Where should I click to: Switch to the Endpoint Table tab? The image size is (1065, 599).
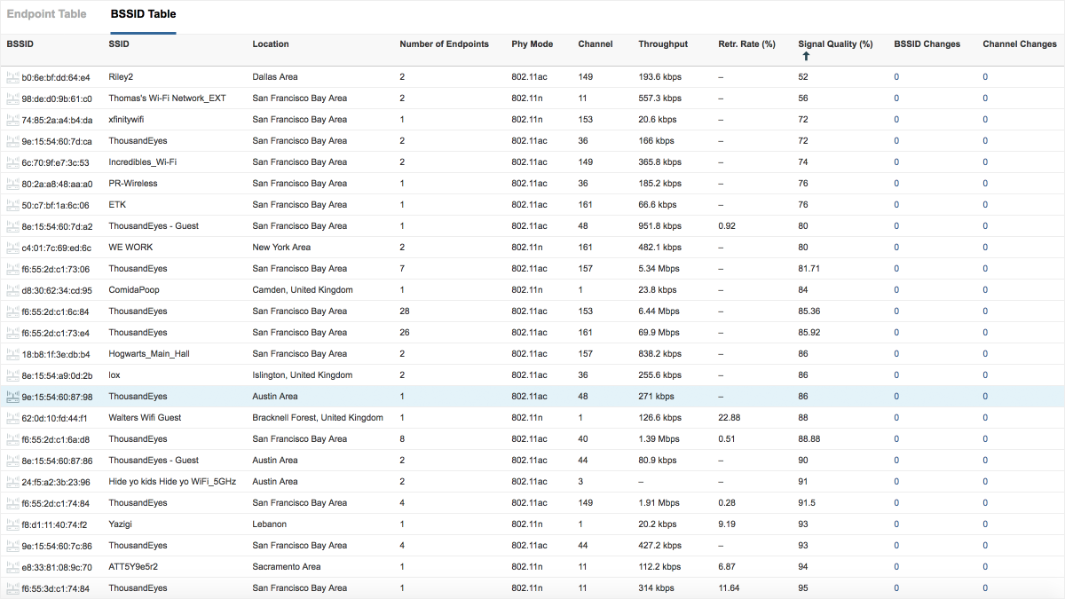click(47, 14)
